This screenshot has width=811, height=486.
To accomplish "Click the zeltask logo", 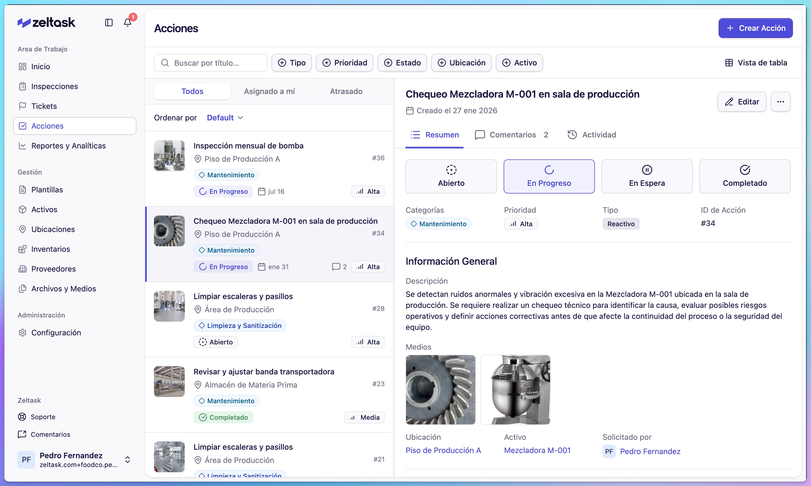I will click(x=46, y=22).
